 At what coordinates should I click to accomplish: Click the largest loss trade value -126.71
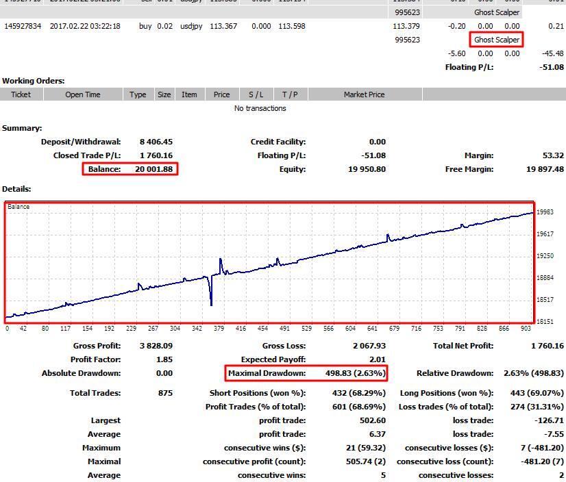click(549, 420)
